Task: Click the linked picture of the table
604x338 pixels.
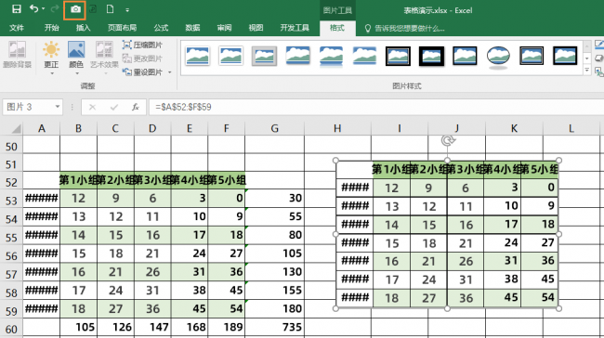Action: (x=447, y=234)
